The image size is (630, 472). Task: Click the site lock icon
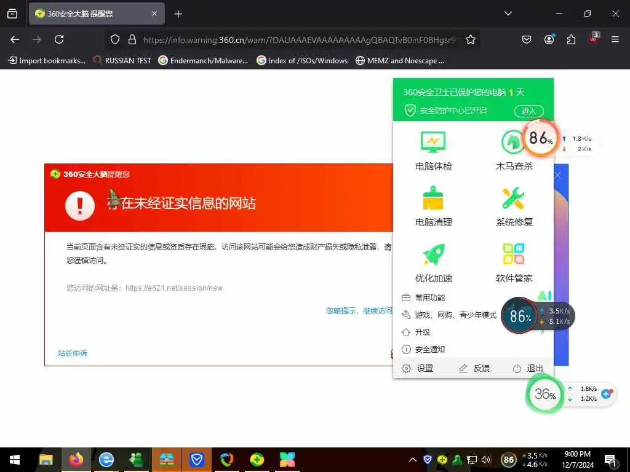coord(132,40)
